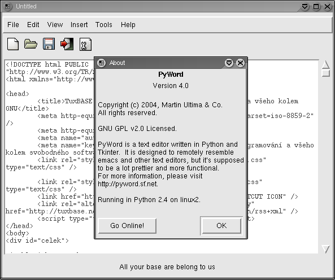Shade the About dialog with down-arrow button
Screen dimensions: 335x280
[229, 63]
